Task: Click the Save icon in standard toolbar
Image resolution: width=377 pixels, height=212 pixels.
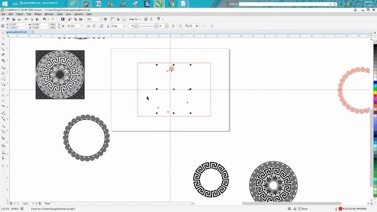Action: tap(14, 19)
